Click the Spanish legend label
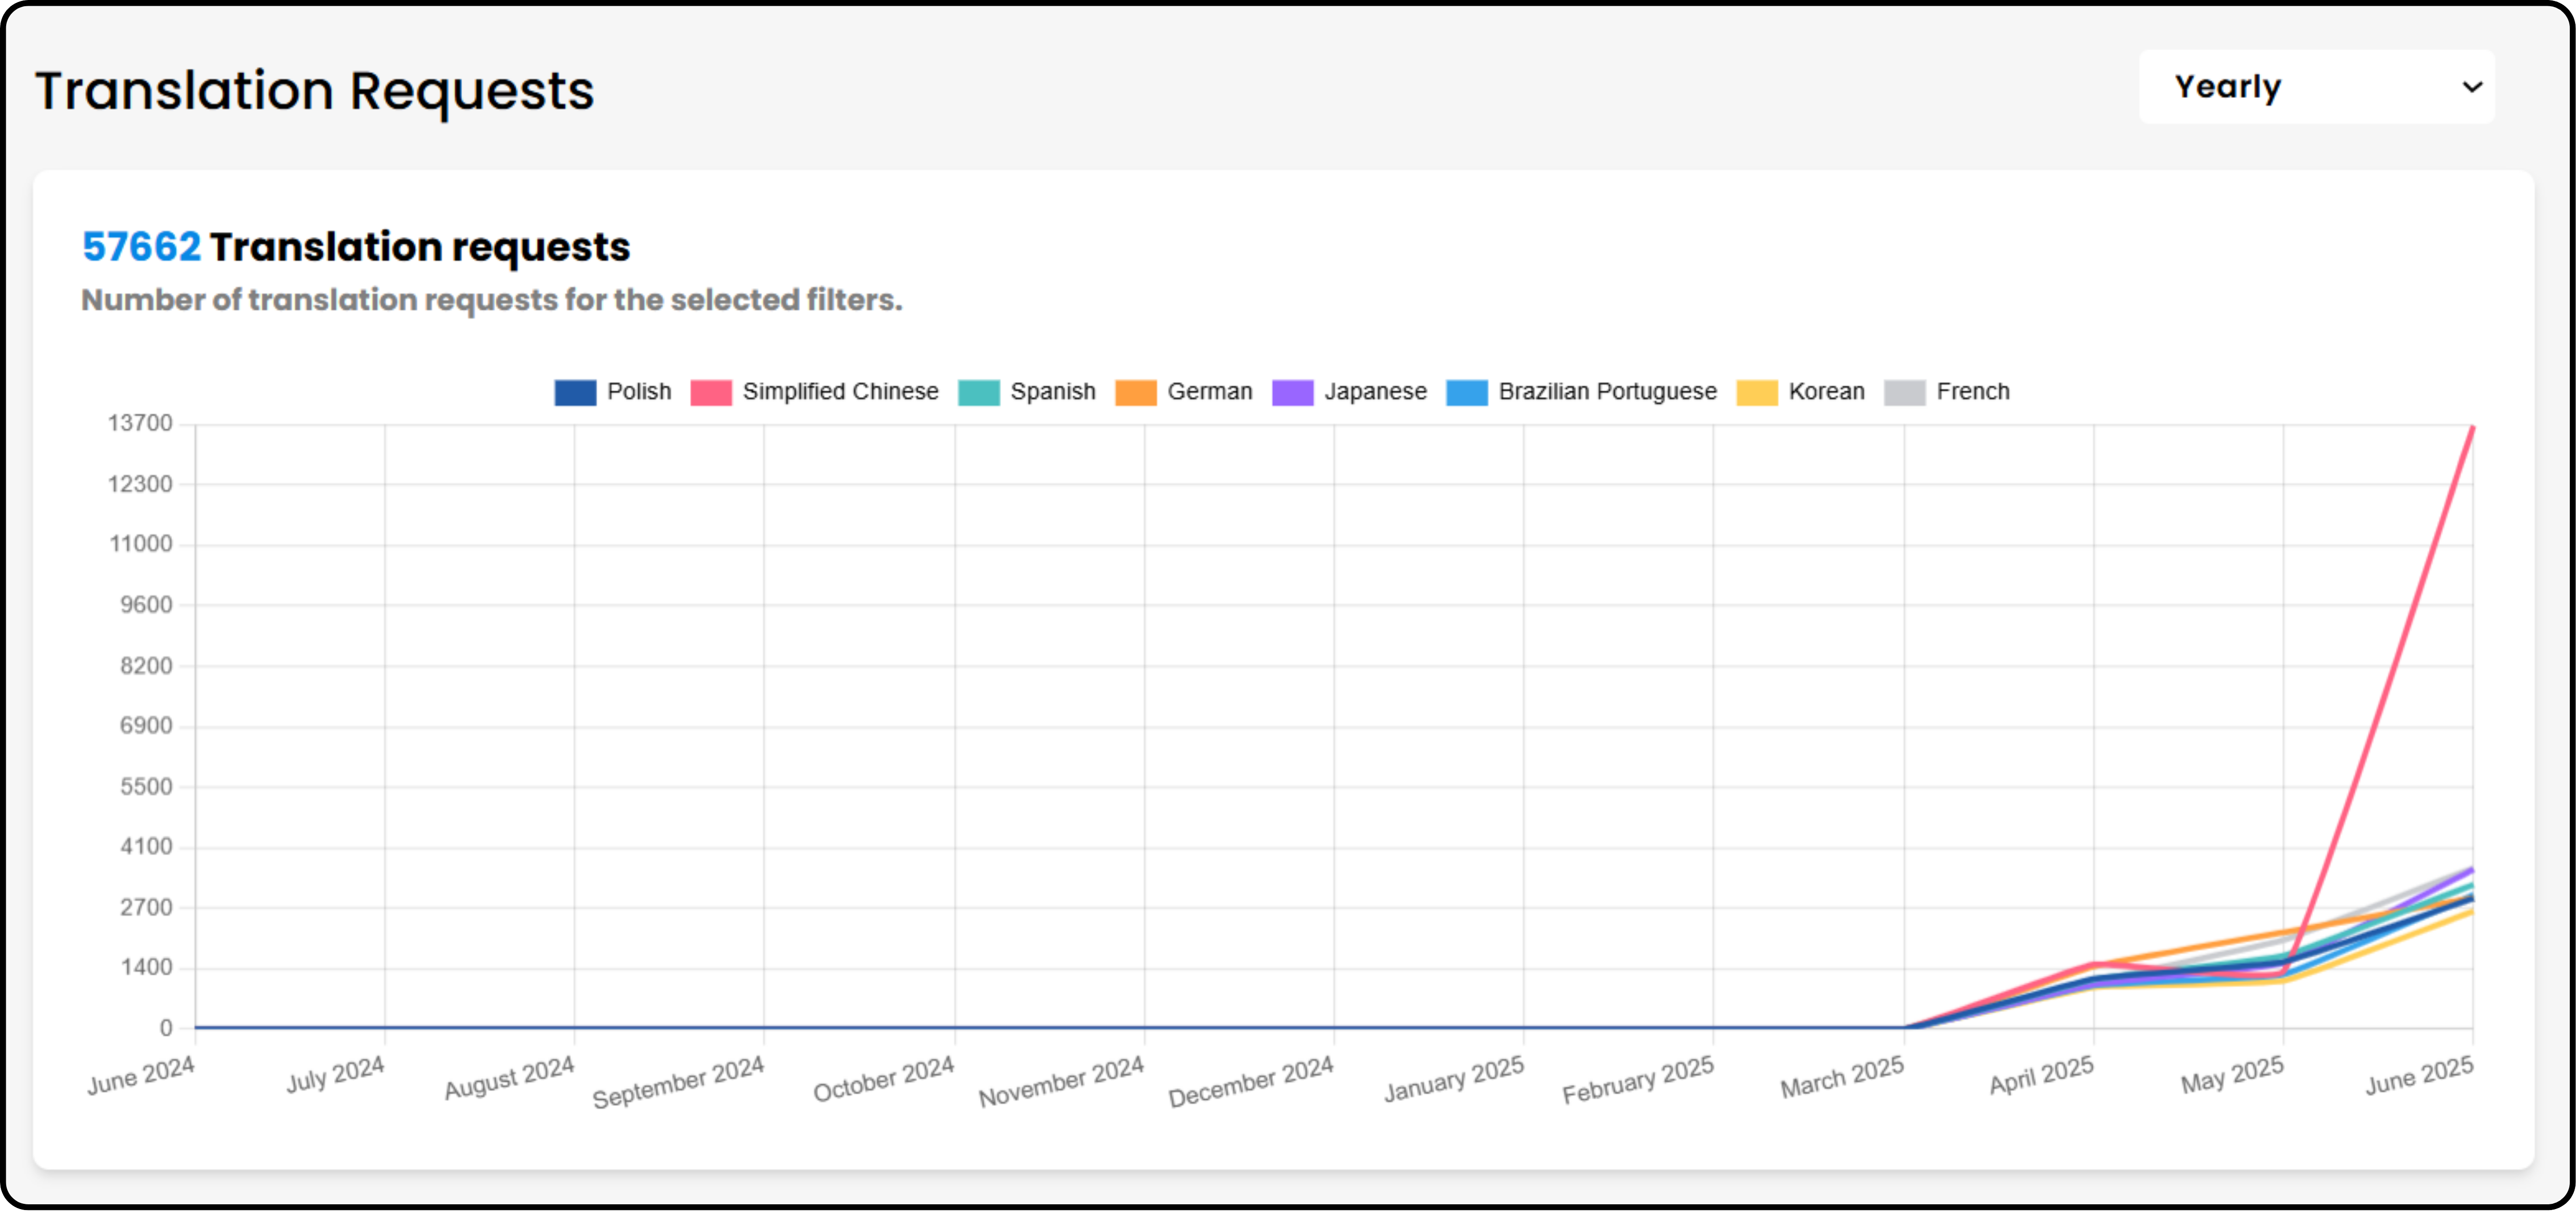The image size is (2576, 1211). point(1053,392)
